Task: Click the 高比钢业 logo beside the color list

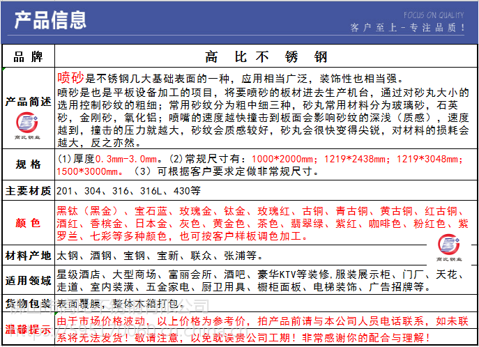Action: (x=450, y=246)
